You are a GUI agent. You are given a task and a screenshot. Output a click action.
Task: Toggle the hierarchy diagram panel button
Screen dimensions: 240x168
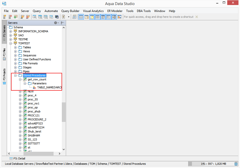114,17
